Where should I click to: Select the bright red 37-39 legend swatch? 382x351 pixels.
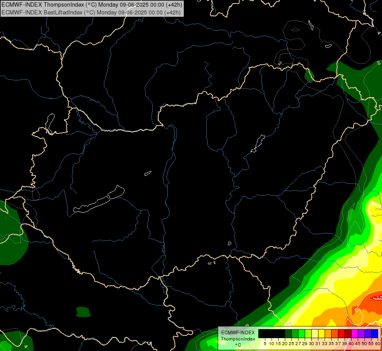point(341,333)
